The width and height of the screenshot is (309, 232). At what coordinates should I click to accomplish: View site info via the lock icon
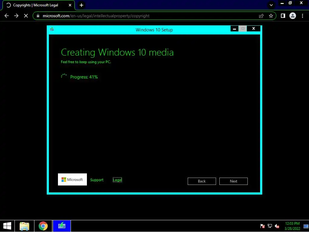pyautogui.click(x=38, y=16)
